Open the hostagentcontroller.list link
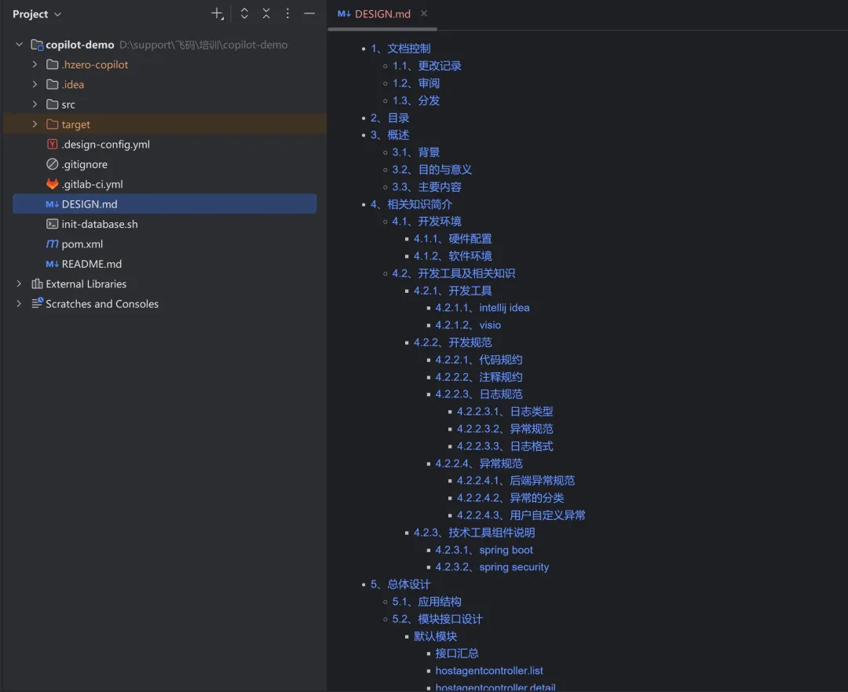Screen dimensions: 848x692 coord(489,671)
